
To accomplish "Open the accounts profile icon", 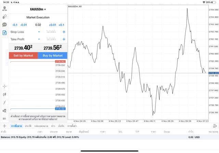I will coord(4,8).
